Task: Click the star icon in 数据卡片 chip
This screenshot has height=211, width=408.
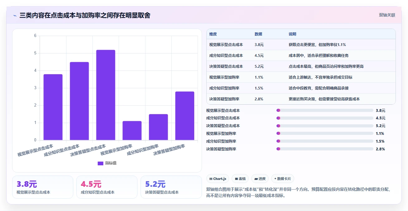Action: pos(275,179)
